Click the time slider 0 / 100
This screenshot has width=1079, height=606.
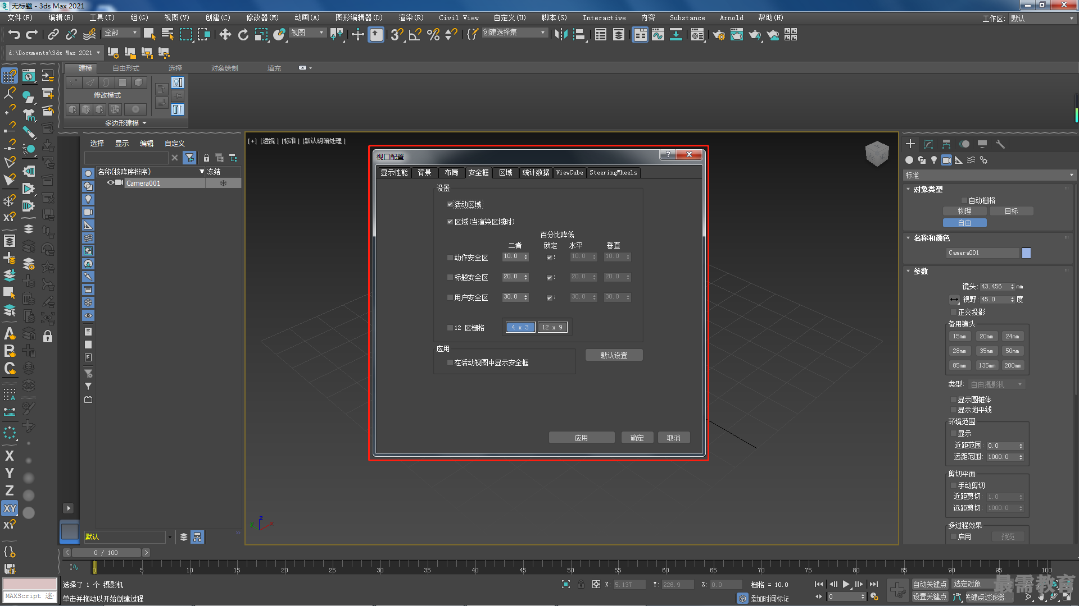click(x=106, y=553)
